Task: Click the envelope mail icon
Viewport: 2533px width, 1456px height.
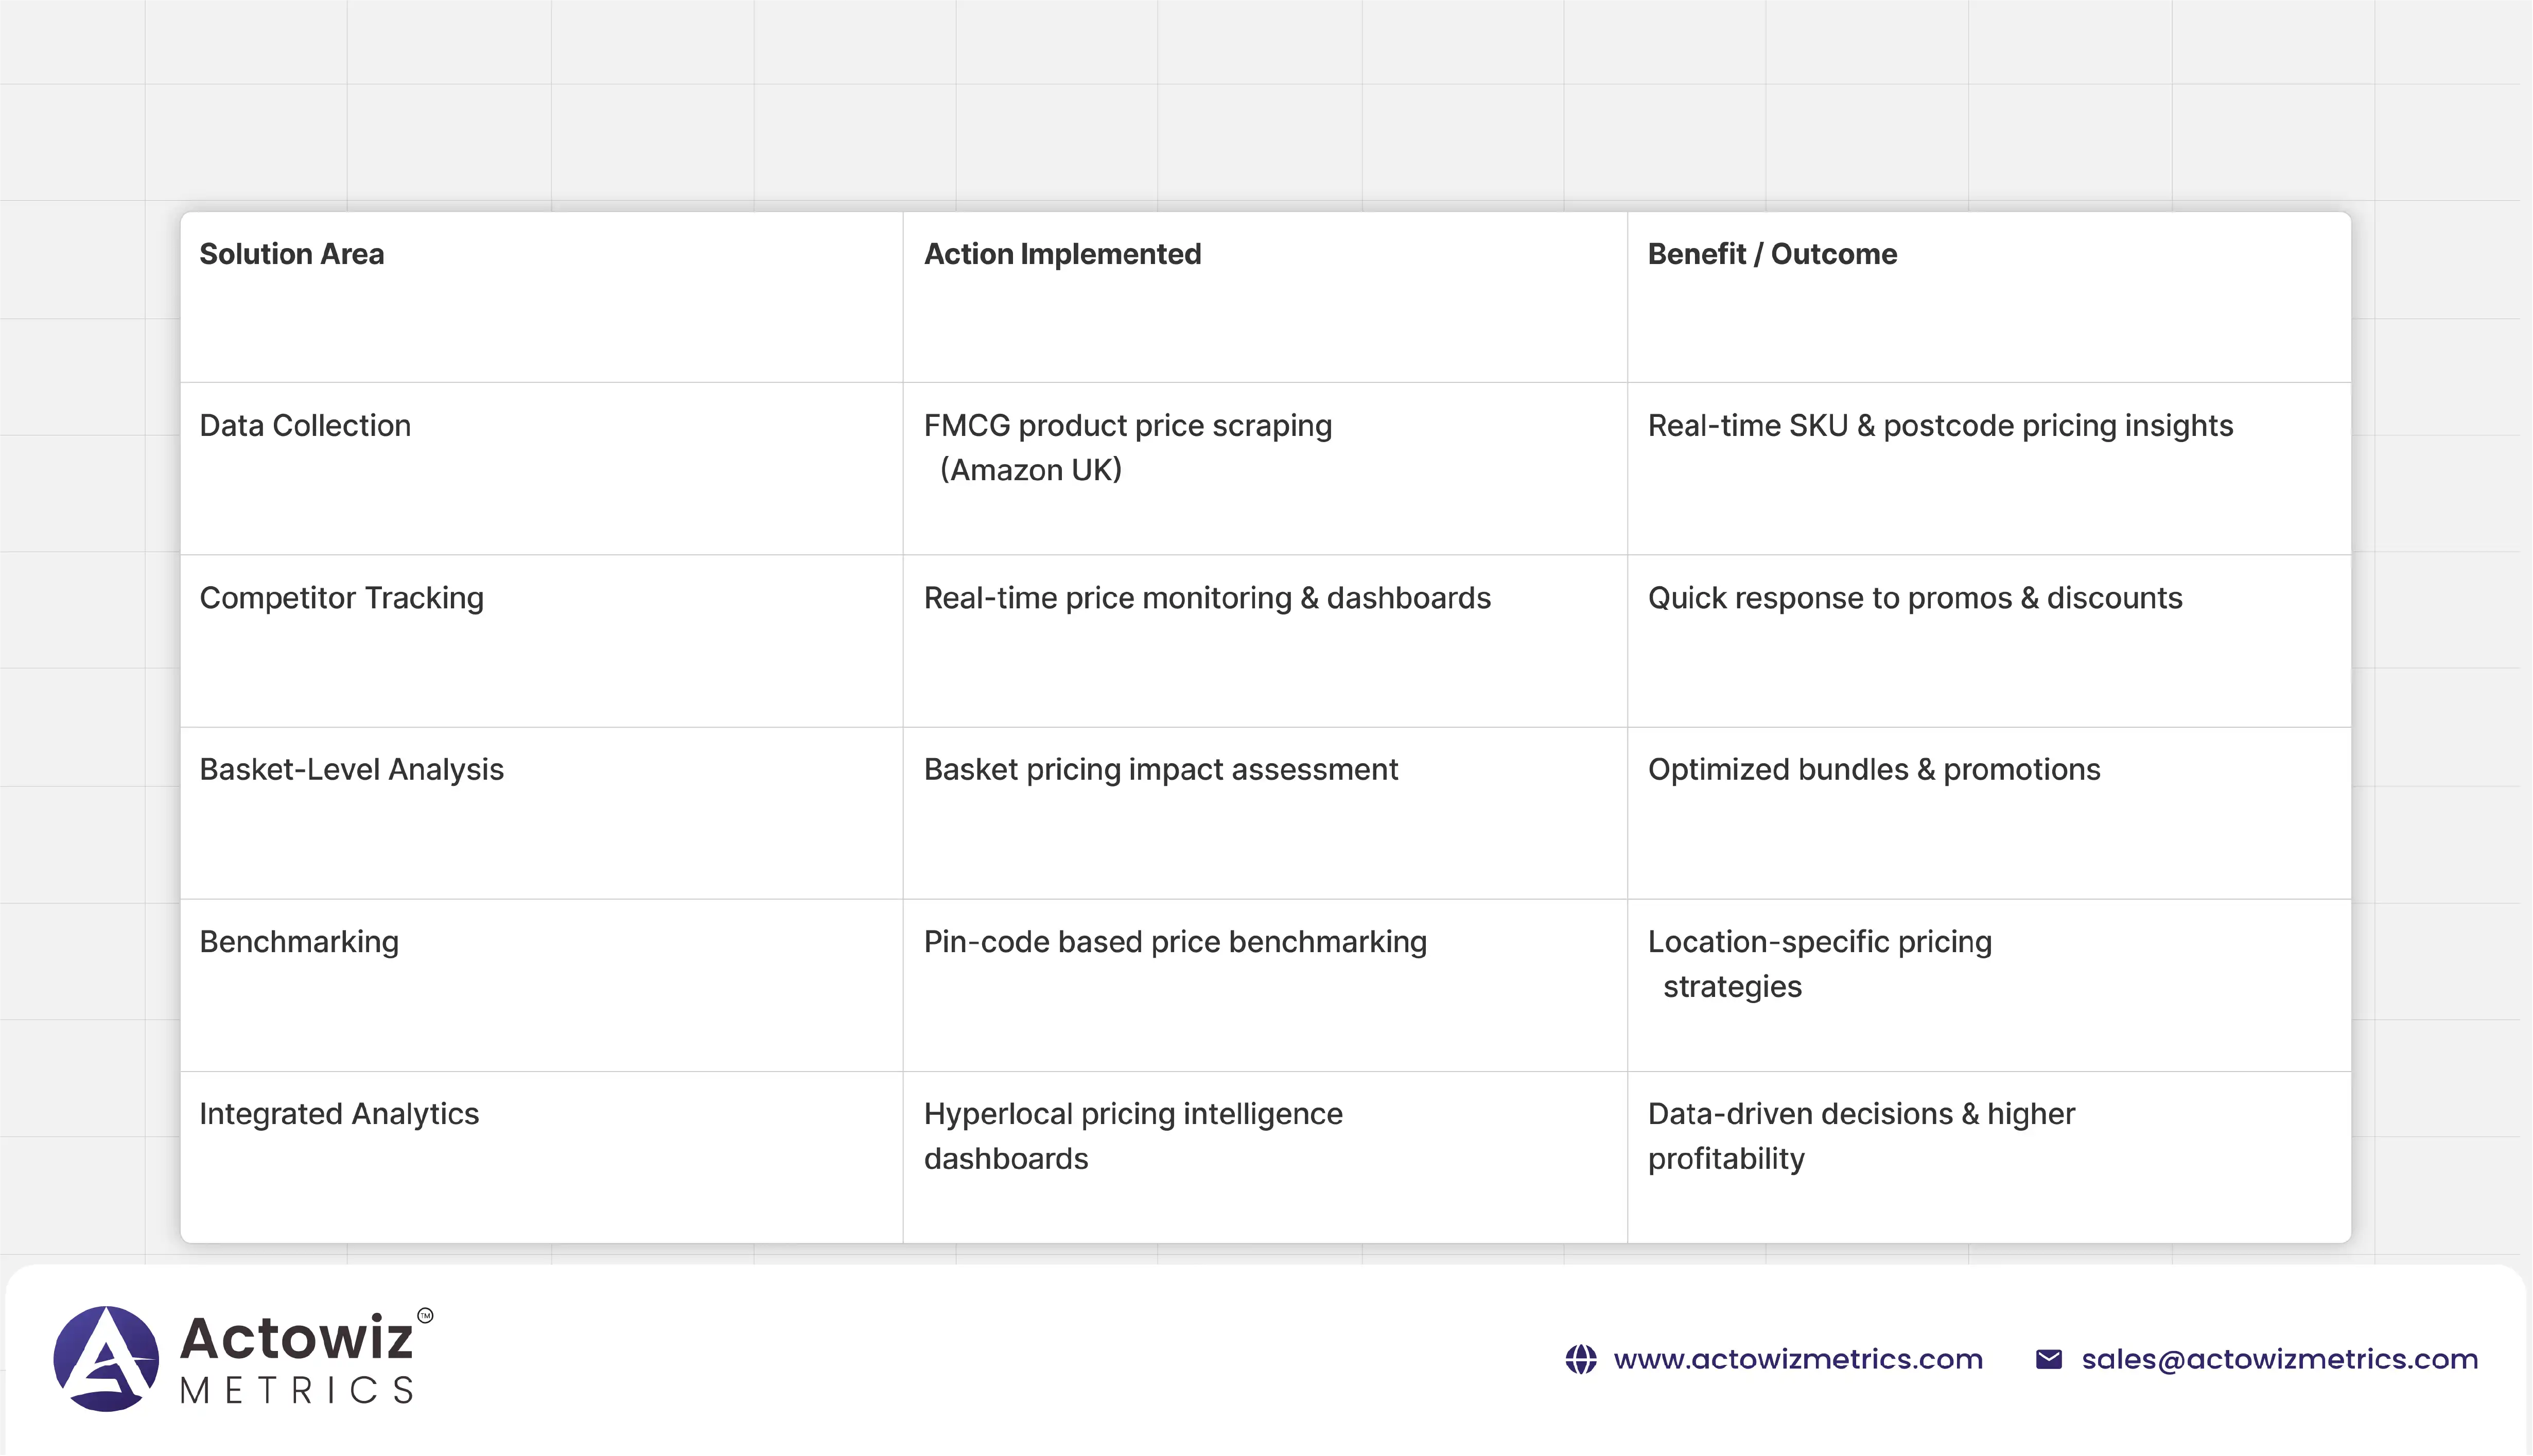Action: (2048, 1359)
